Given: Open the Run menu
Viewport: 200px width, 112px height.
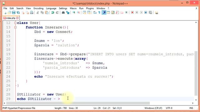Looking at the screenshot, I should (81, 8).
